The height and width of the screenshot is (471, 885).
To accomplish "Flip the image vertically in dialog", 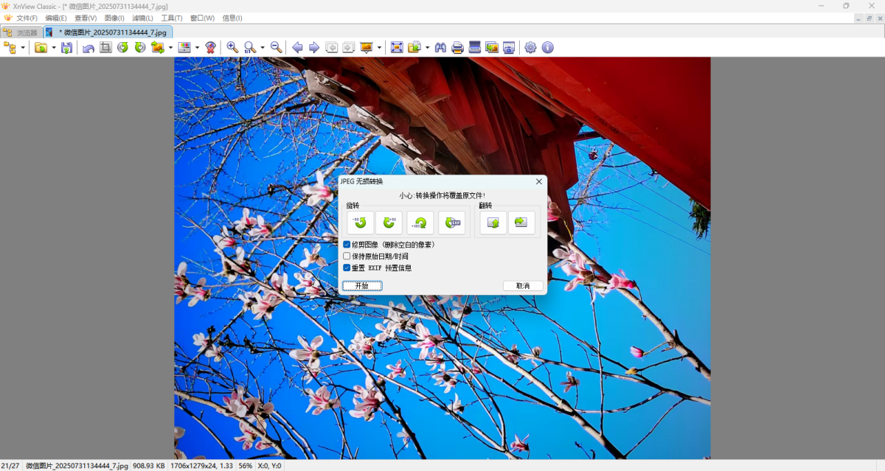I will (x=493, y=223).
